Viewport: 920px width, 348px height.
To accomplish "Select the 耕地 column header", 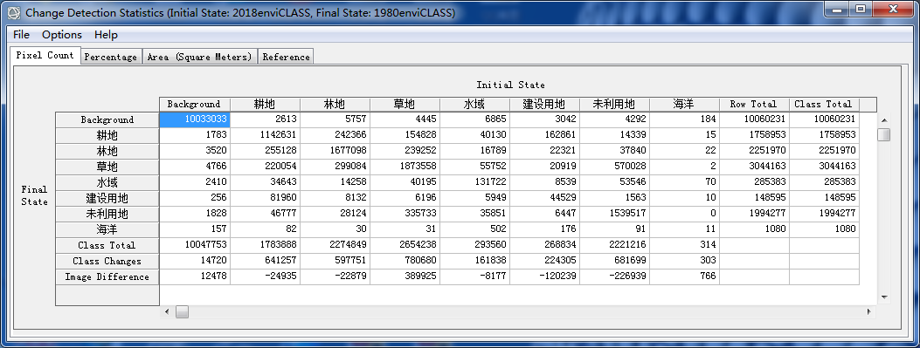I will click(x=265, y=105).
